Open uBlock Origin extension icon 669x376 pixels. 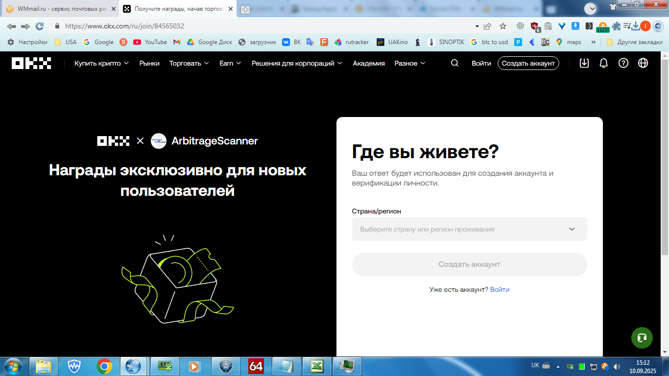pyautogui.click(x=535, y=26)
